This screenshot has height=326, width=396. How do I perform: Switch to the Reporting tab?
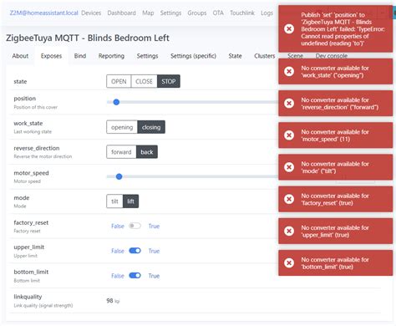tap(111, 56)
